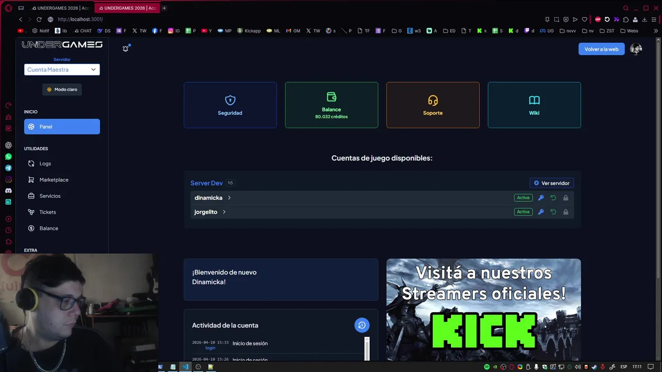Show more bookmarks with the overflow chevron
The image size is (662, 372).
click(656, 31)
